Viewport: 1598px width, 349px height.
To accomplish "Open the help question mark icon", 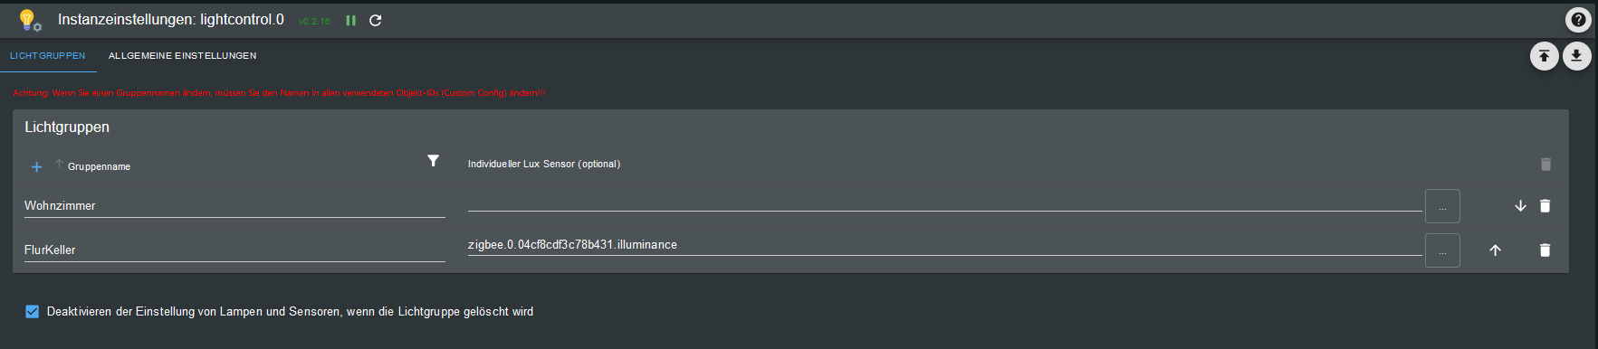I will tap(1578, 19).
